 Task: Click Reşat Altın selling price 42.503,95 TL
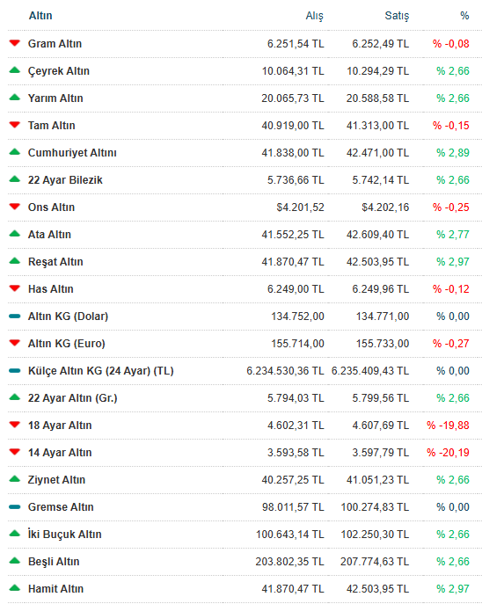[x=377, y=262]
